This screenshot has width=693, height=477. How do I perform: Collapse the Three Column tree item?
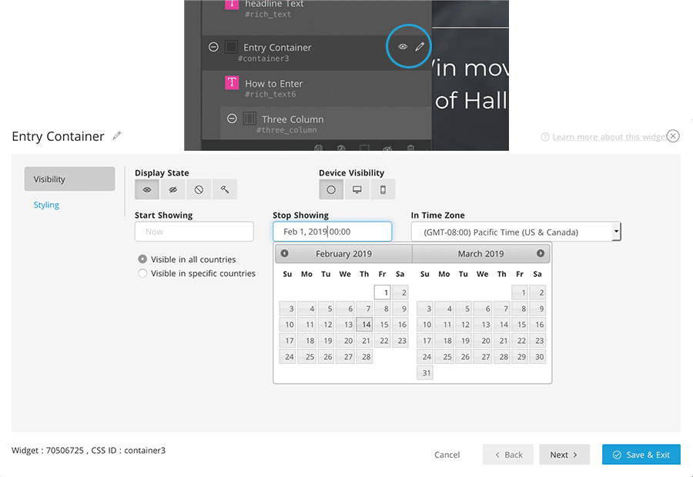coord(231,118)
